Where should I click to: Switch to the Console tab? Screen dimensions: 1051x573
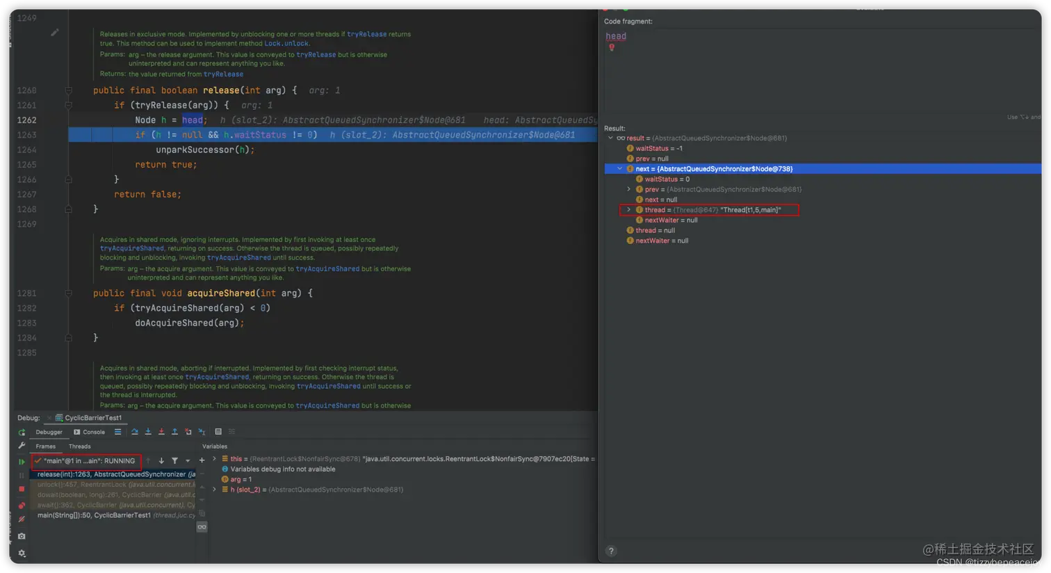(x=89, y=432)
